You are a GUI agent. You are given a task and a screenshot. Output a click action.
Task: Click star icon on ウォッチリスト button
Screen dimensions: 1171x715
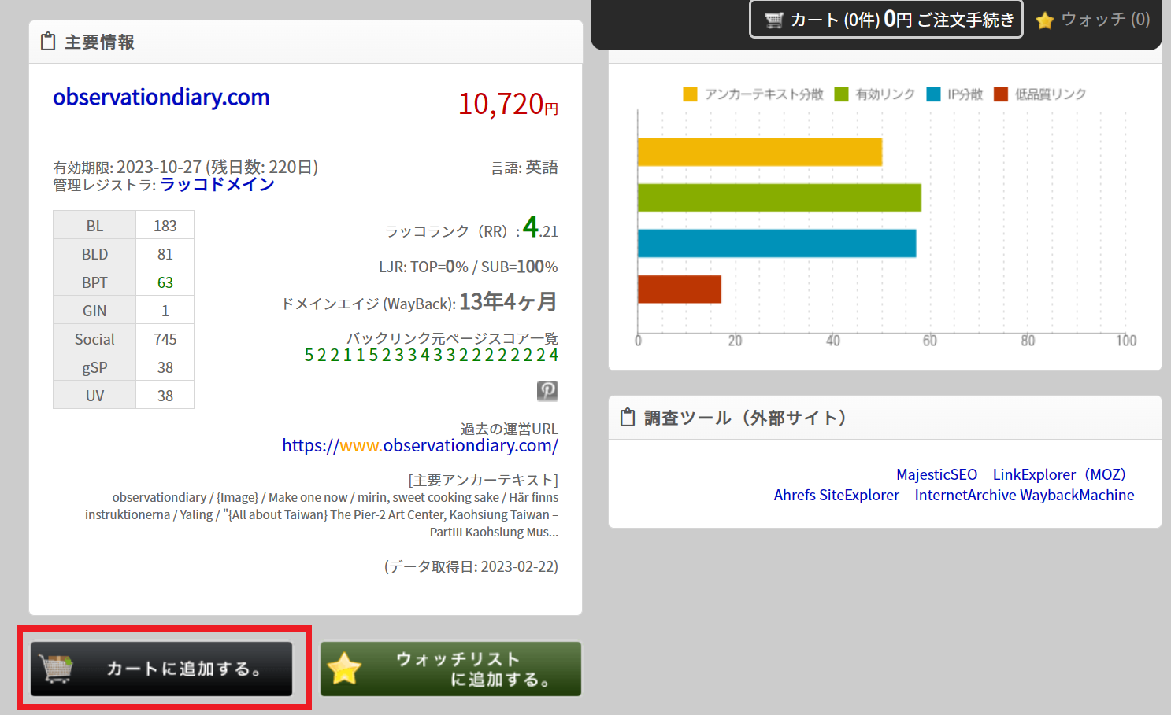point(344,669)
